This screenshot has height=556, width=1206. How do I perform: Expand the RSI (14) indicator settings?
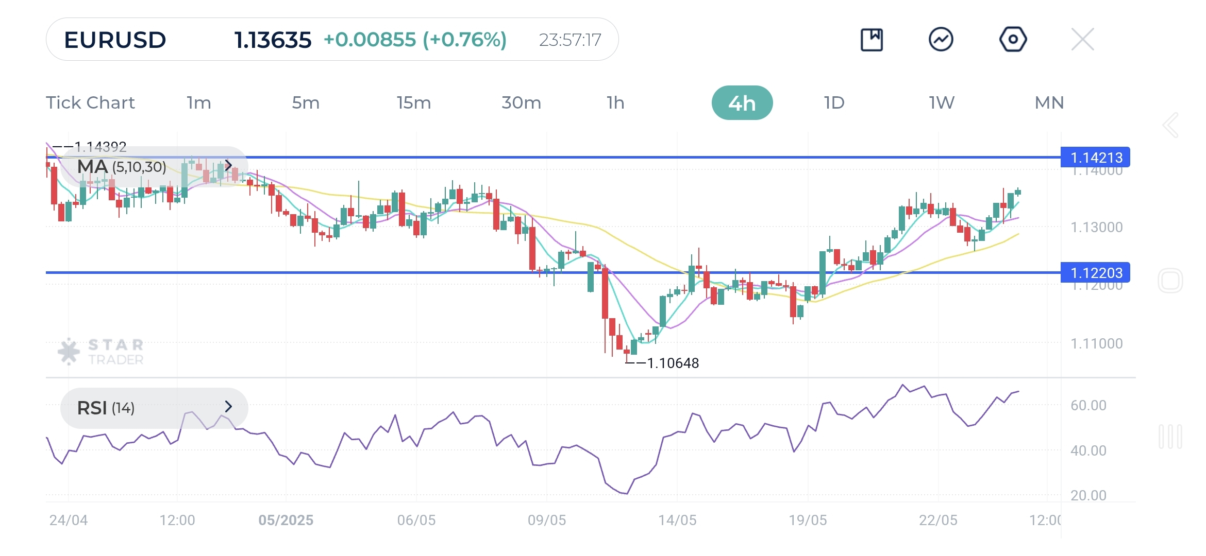pyautogui.click(x=229, y=407)
